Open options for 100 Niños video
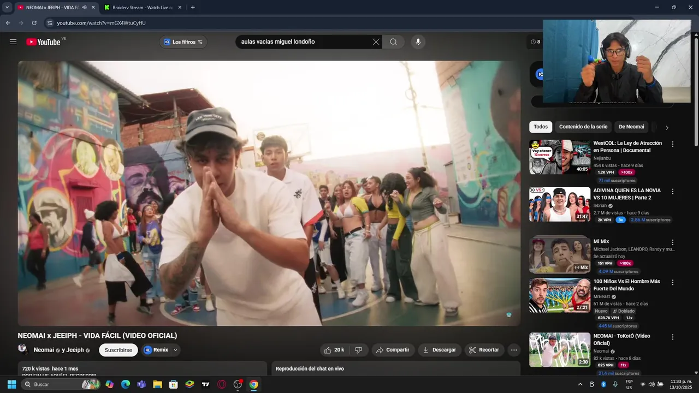Screen dimensions: 699x393 673,283
